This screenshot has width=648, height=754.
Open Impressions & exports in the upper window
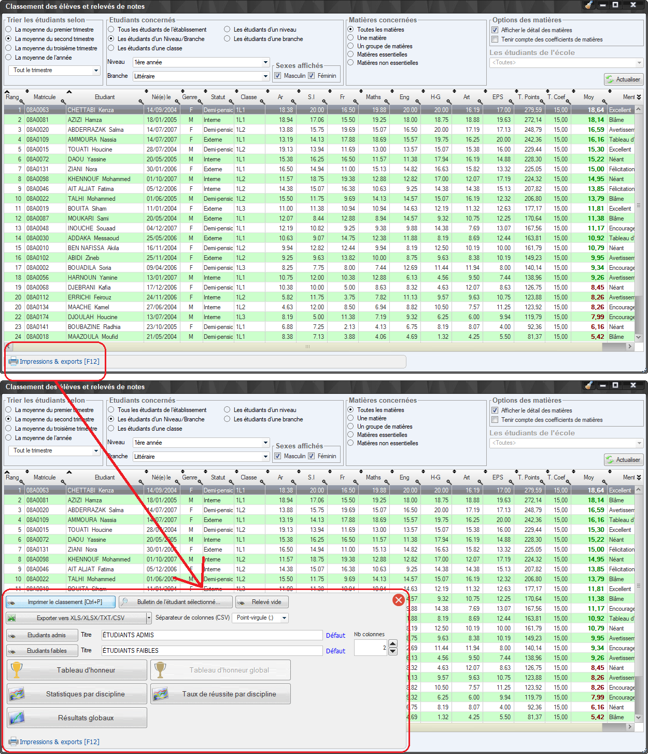click(54, 362)
